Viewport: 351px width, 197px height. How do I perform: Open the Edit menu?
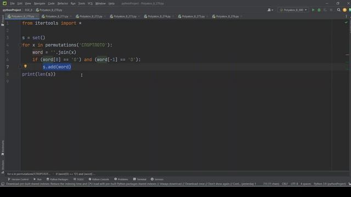coord(20,3)
